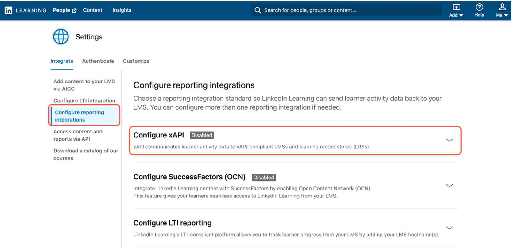Click the Configure xAPI heading

coord(159,135)
